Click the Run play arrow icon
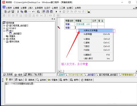137x106 pixels. point(56,12)
